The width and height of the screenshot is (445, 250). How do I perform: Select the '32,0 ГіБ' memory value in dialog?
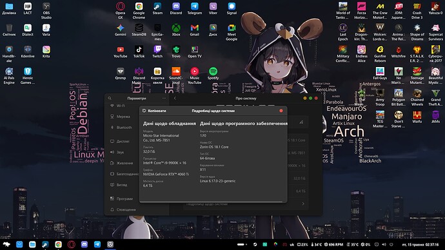[149, 151]
